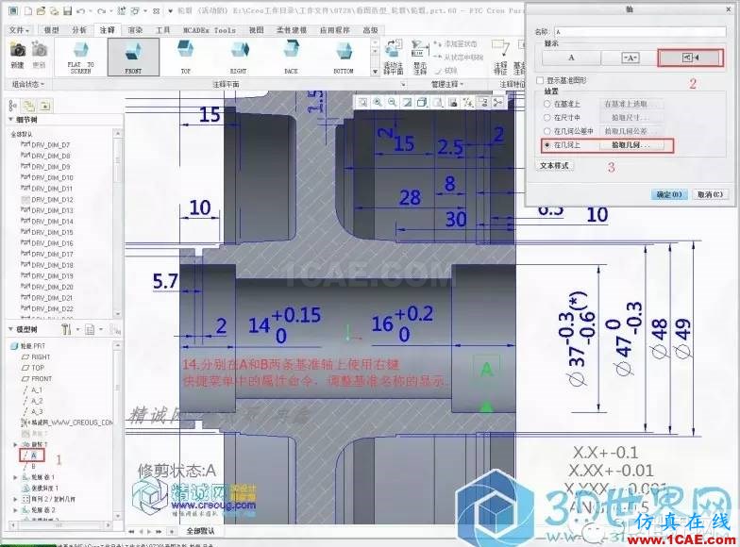The height and width of the screenshot is (547, 740).
Task: Click the model tree horizontal scrollbar
Action: [61, 524]
